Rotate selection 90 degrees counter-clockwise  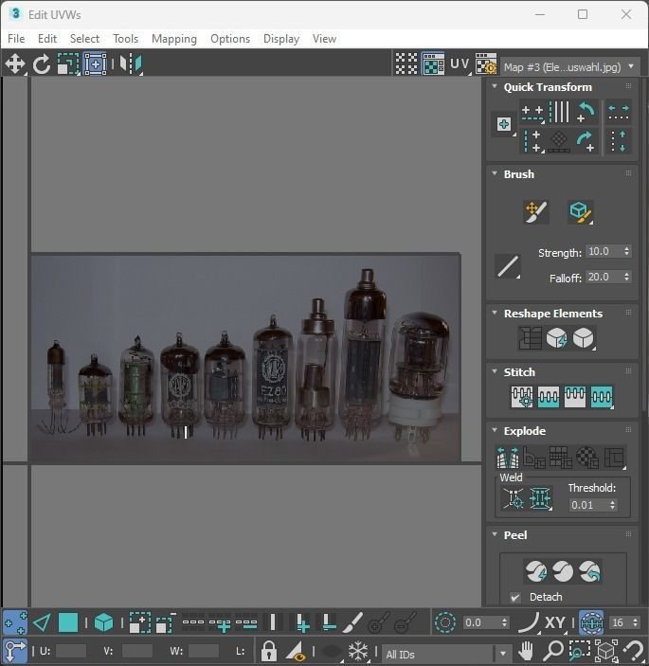tap(586, 112)
